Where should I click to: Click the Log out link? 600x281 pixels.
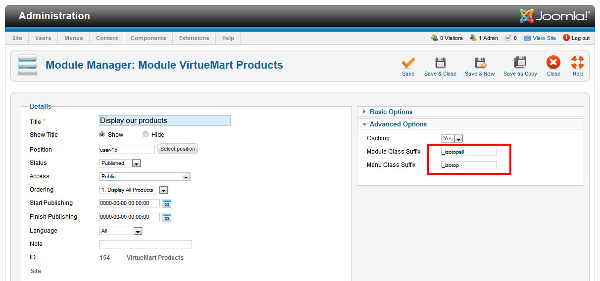click(x=577, y=38)
